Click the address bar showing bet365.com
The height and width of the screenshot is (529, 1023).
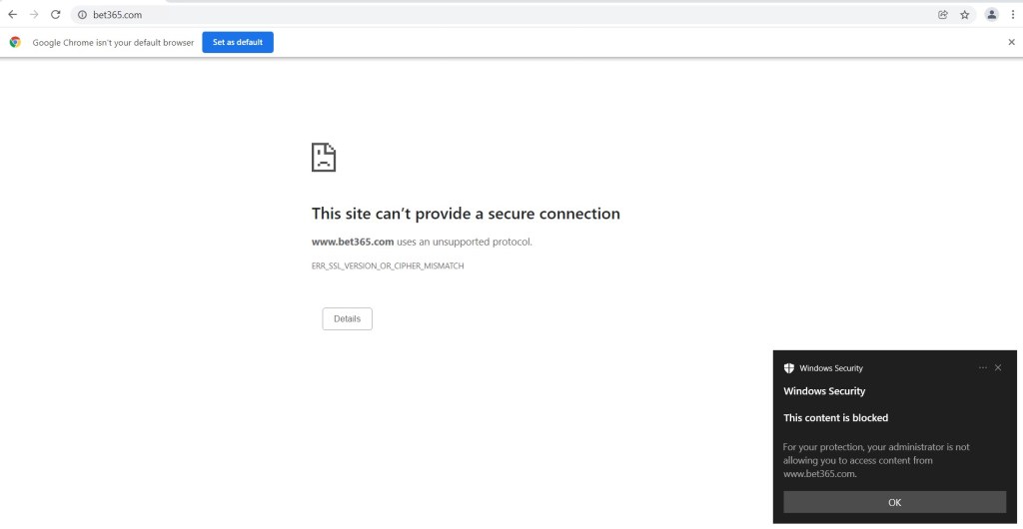500,15
